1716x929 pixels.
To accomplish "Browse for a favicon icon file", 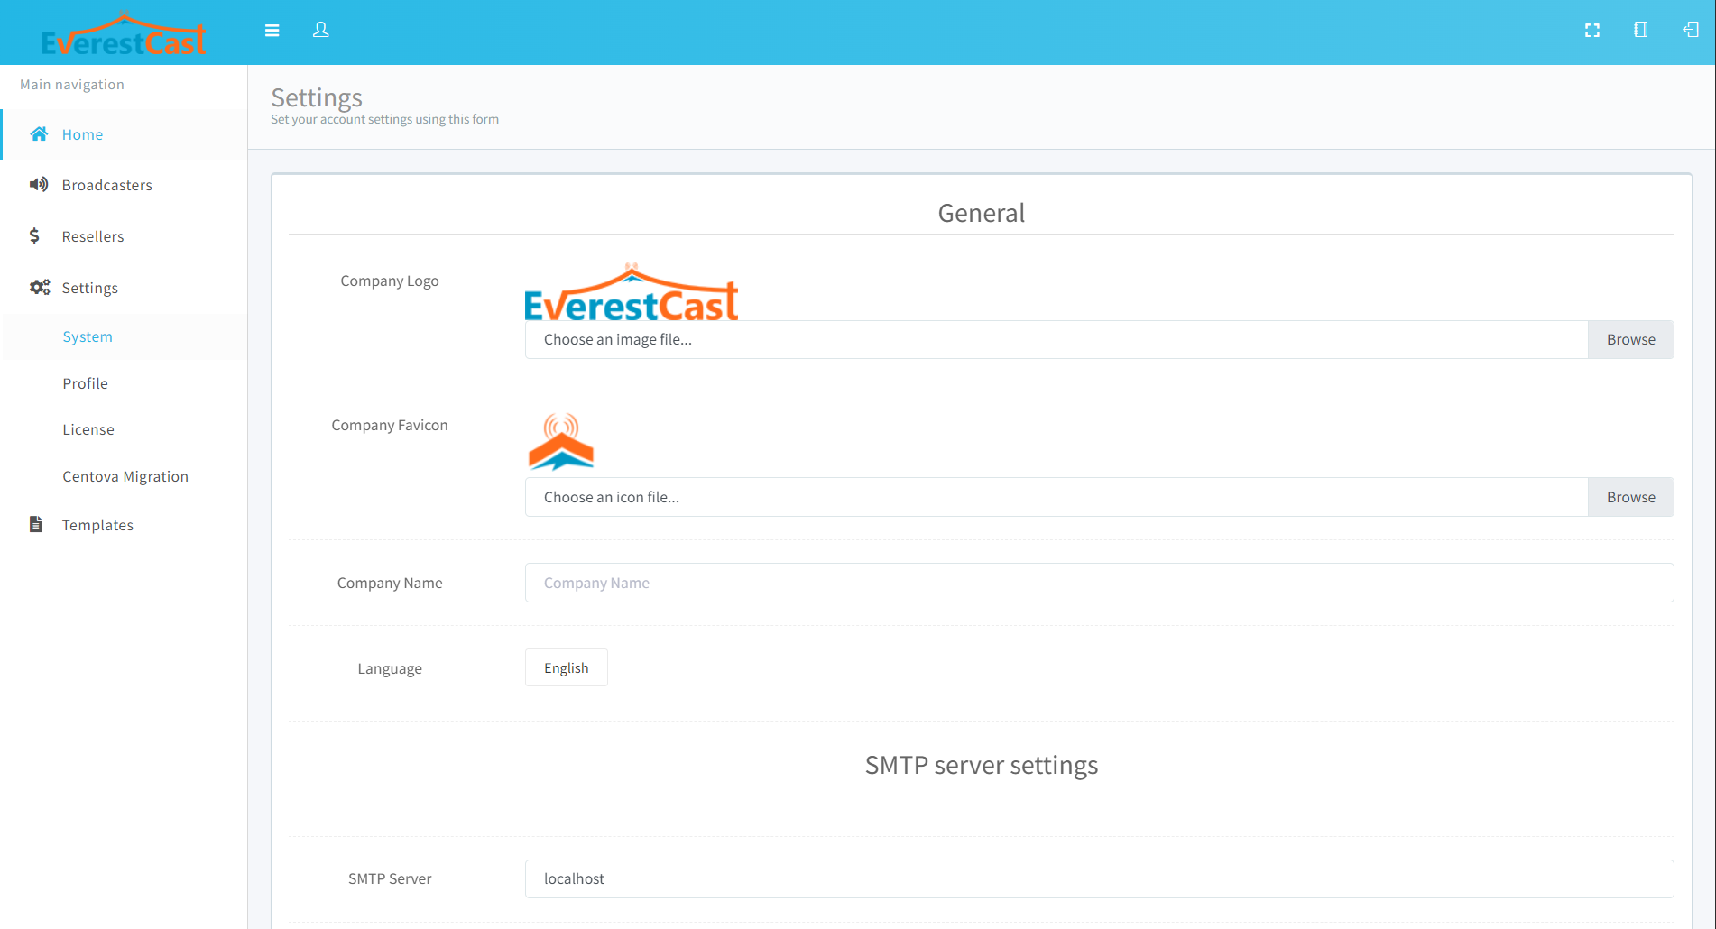I will point(1630,497).
